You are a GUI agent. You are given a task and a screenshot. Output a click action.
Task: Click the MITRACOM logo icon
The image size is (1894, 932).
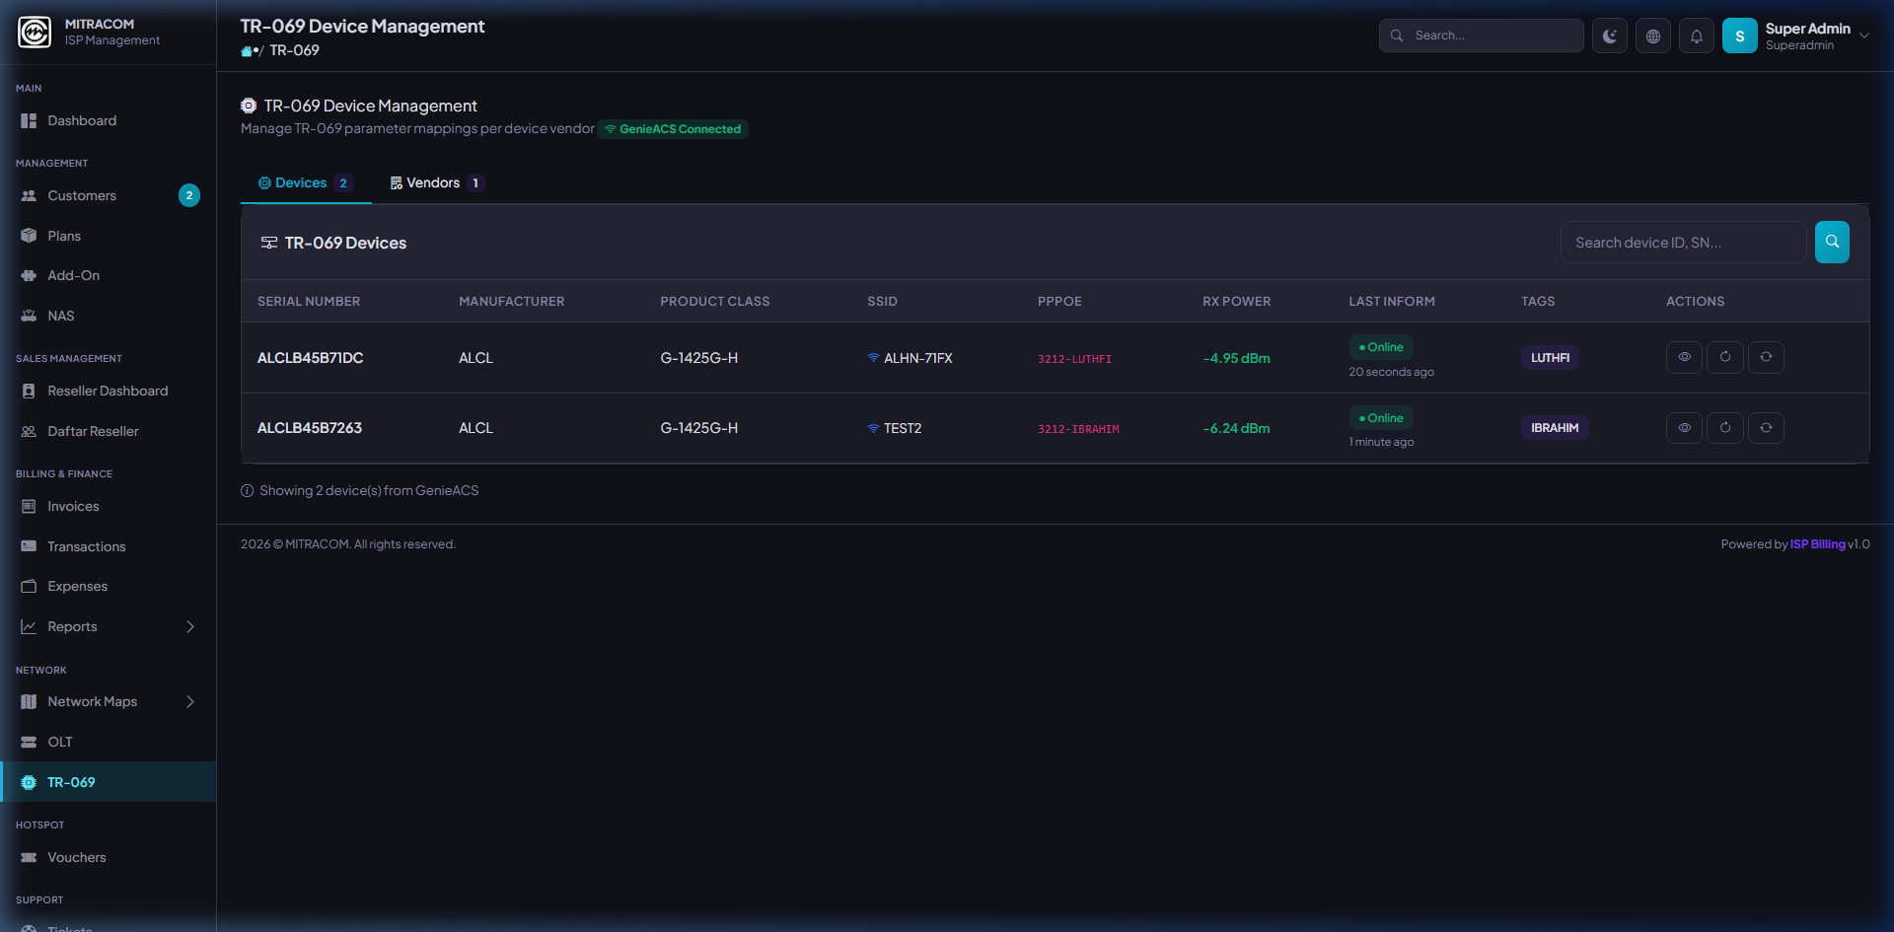35,32
